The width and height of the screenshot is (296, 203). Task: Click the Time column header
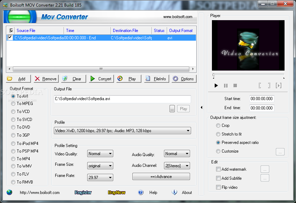[x=87, y=31]
